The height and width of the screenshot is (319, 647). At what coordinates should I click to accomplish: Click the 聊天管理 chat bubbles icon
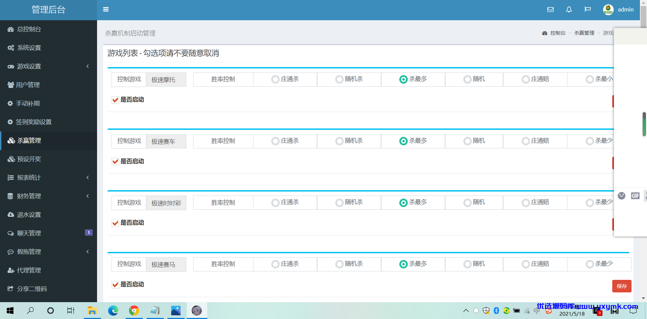click(x=11, y=233)
